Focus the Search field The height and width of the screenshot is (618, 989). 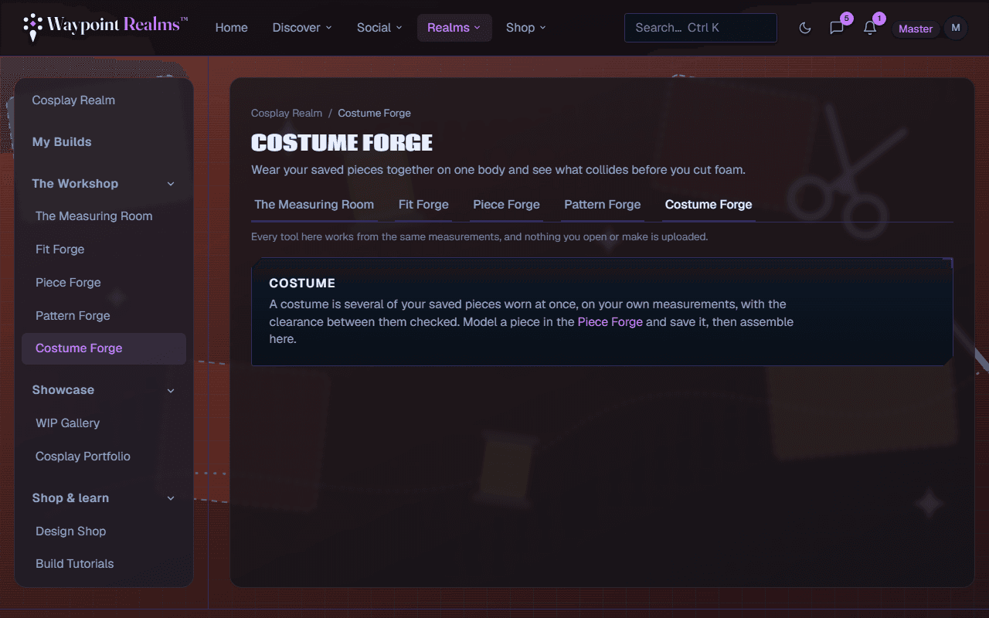tap(701, 28)
